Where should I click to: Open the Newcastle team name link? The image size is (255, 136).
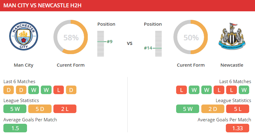(x=232, y=65)
